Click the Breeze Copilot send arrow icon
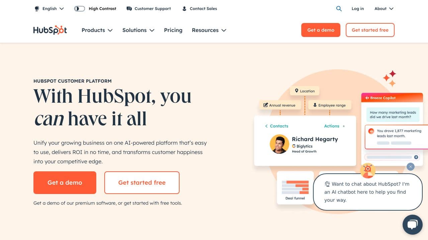Image resolution: width=428 pixels, height=240 pixels. [416, 157]
